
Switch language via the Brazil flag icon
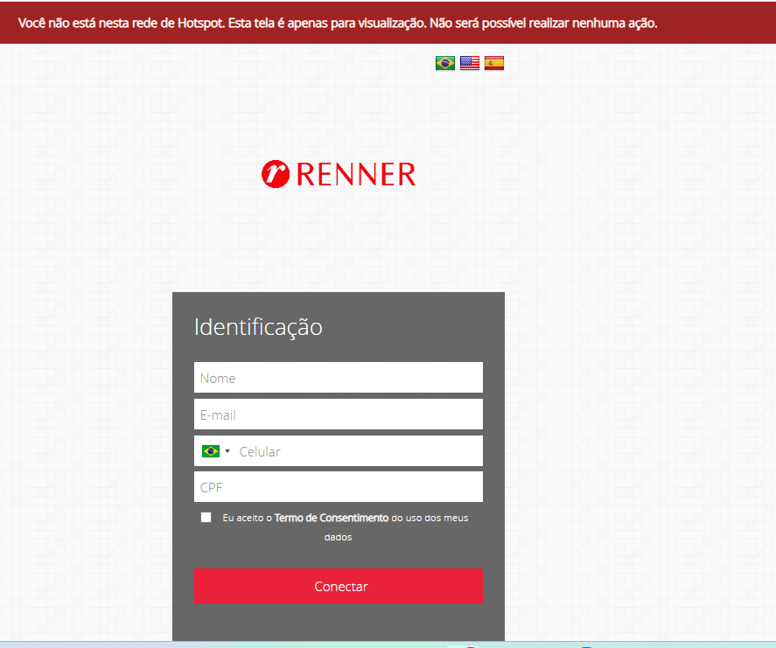click(445, 63)
